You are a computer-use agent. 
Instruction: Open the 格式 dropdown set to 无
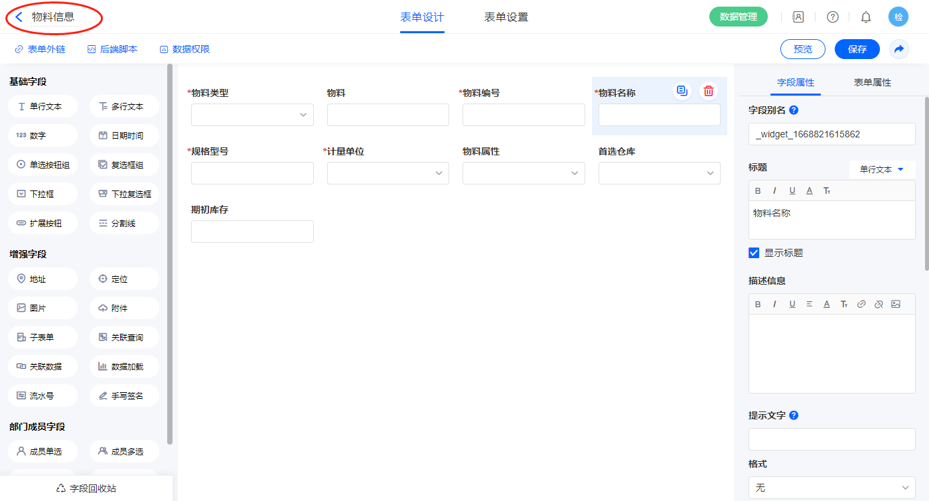(x=831, y=488)
